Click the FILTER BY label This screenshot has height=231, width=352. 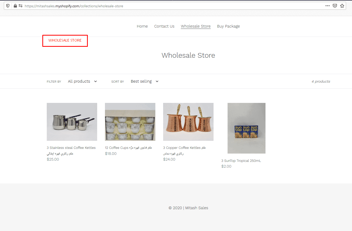coord(54,82)
